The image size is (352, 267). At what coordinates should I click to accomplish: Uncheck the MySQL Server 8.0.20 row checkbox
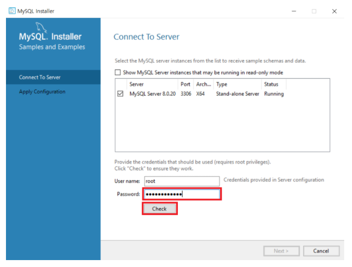[120, 93]
